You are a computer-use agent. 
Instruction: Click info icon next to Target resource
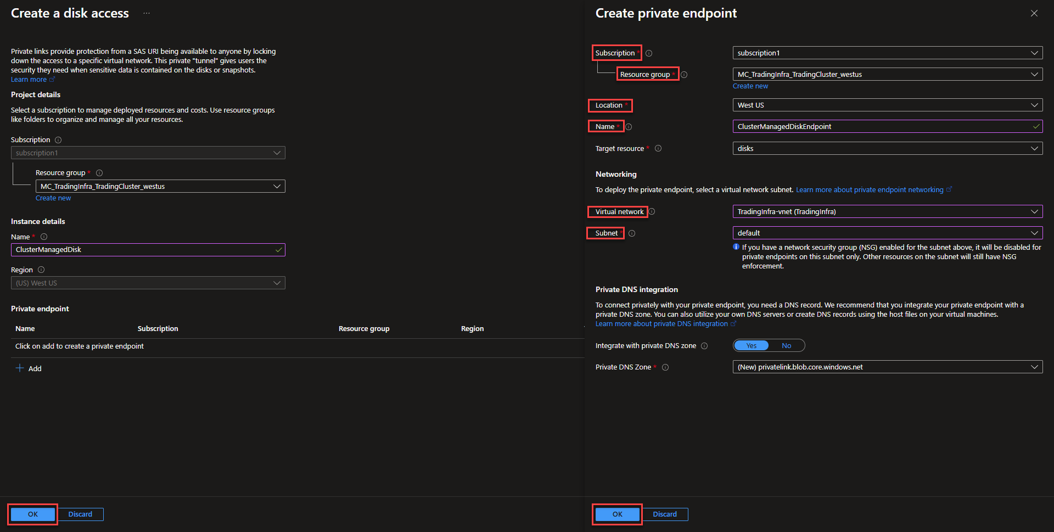click(658, 148)
